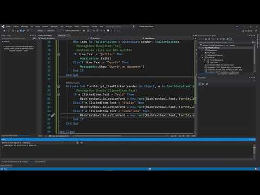Image resolution: width=260 pixels, height=195 pixels.
Task: Click the Home icon in Solution Explorer toolbar
Action: tap(206, 39)
